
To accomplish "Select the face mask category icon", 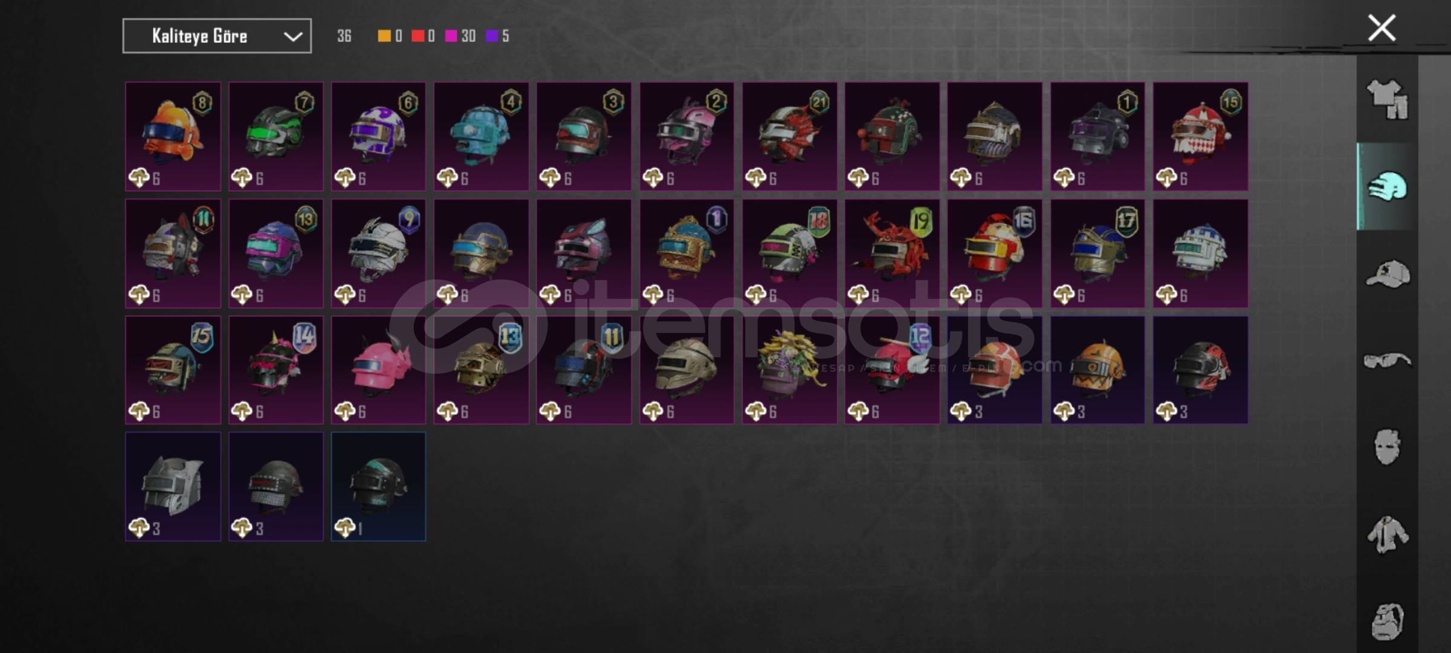I will 1387,447.
